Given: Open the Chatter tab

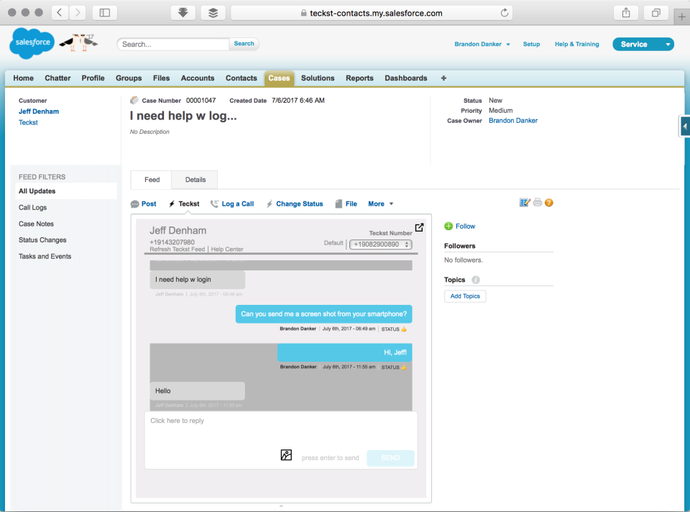Looking at the screenshot, I should [57, 78].
